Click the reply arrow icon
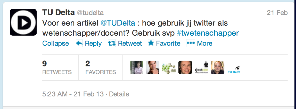 click(79, 44)
